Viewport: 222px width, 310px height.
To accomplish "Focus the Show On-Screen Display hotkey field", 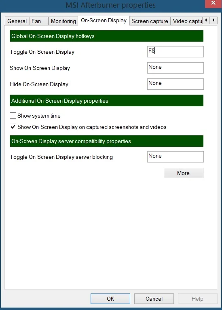I will click(175, 68).
